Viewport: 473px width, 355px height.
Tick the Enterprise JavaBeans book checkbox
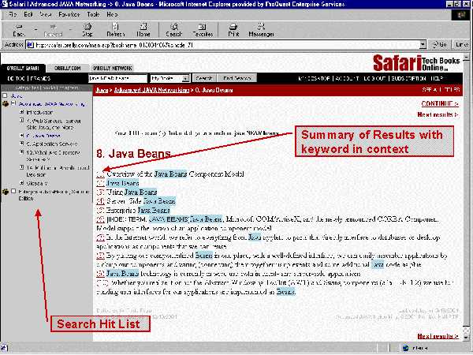click(13, 191)
